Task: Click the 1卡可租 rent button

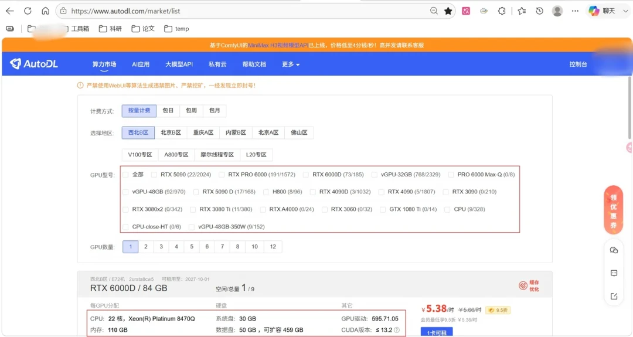Action: pos(437,332)
